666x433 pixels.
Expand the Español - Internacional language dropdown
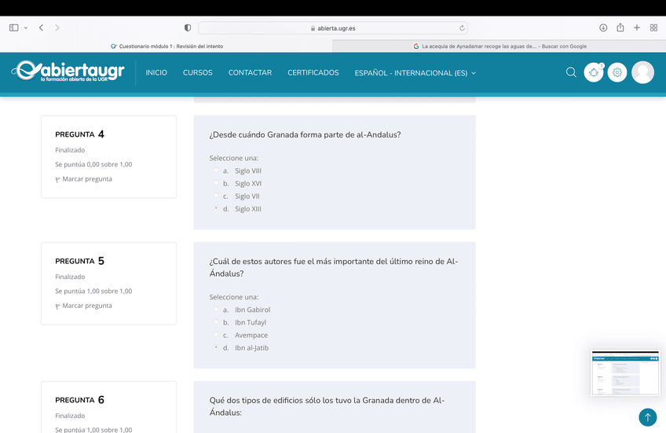click(x=415, y=73)
